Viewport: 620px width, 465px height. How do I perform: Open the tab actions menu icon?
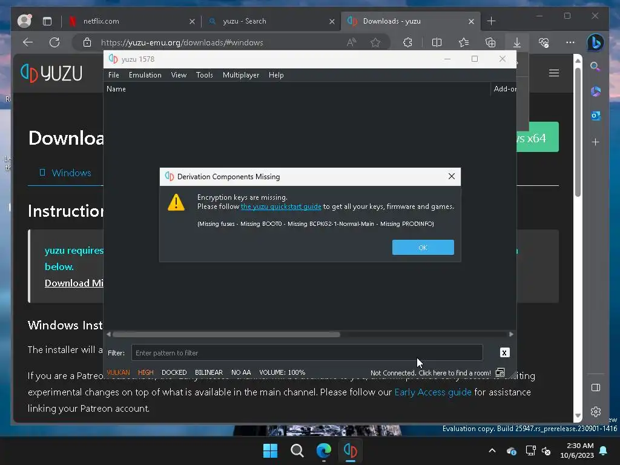pyautogui.click(x=47, y=21)
